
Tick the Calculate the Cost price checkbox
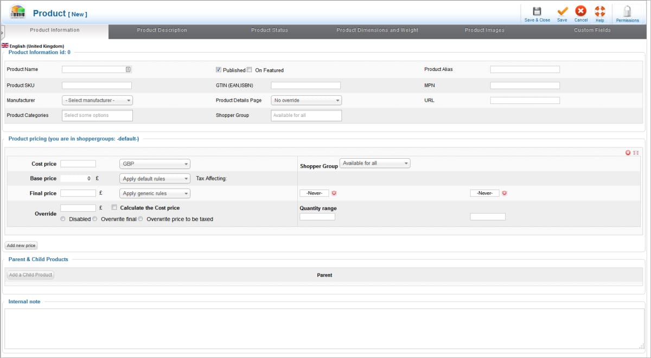click(x=114, y=207)
